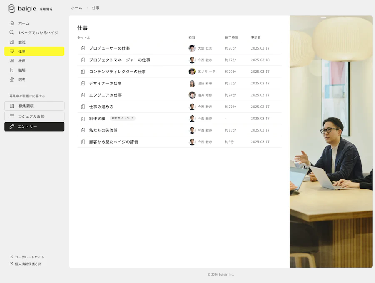Select 社員 in the sidebar menu
The height and width of the screenshot is (283, 375).
click(x=34, y=61)
